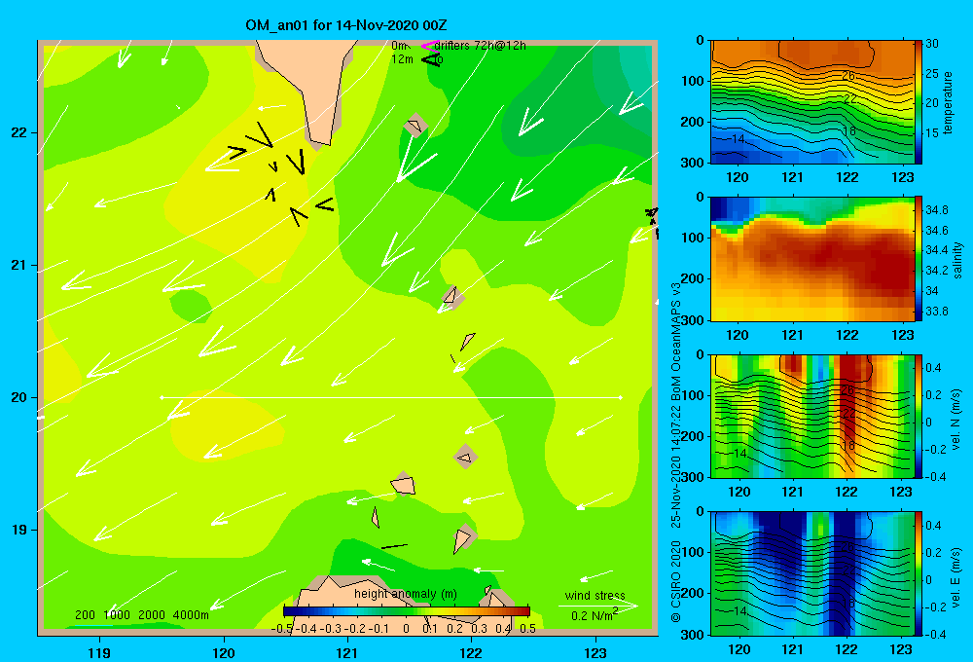The width and height of the screenshot is (973, 662).
Task: Open the eastward velocity section panel
Action: click(811, 573)
